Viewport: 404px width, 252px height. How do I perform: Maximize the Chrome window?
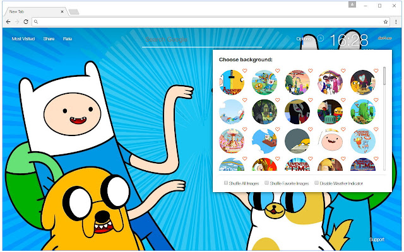click(x=379, y=6)
